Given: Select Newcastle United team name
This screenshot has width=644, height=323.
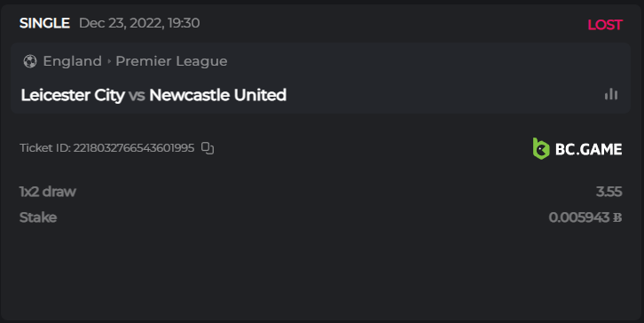Looking at the screenshot, I should pyautogui.click(x=217, y=95).
